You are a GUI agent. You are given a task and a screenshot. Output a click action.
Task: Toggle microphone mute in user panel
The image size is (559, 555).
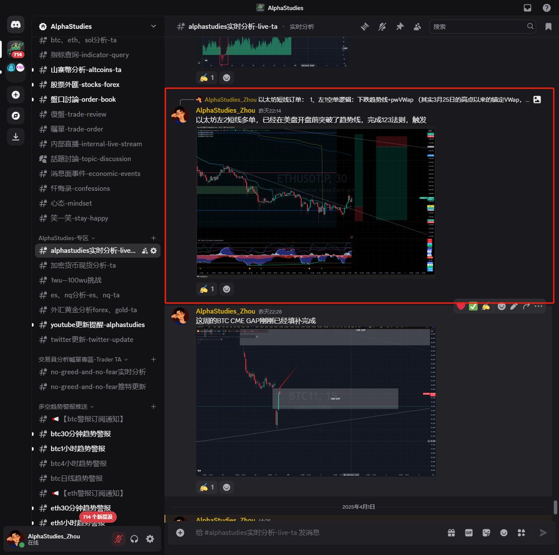[x=118, y=539]
